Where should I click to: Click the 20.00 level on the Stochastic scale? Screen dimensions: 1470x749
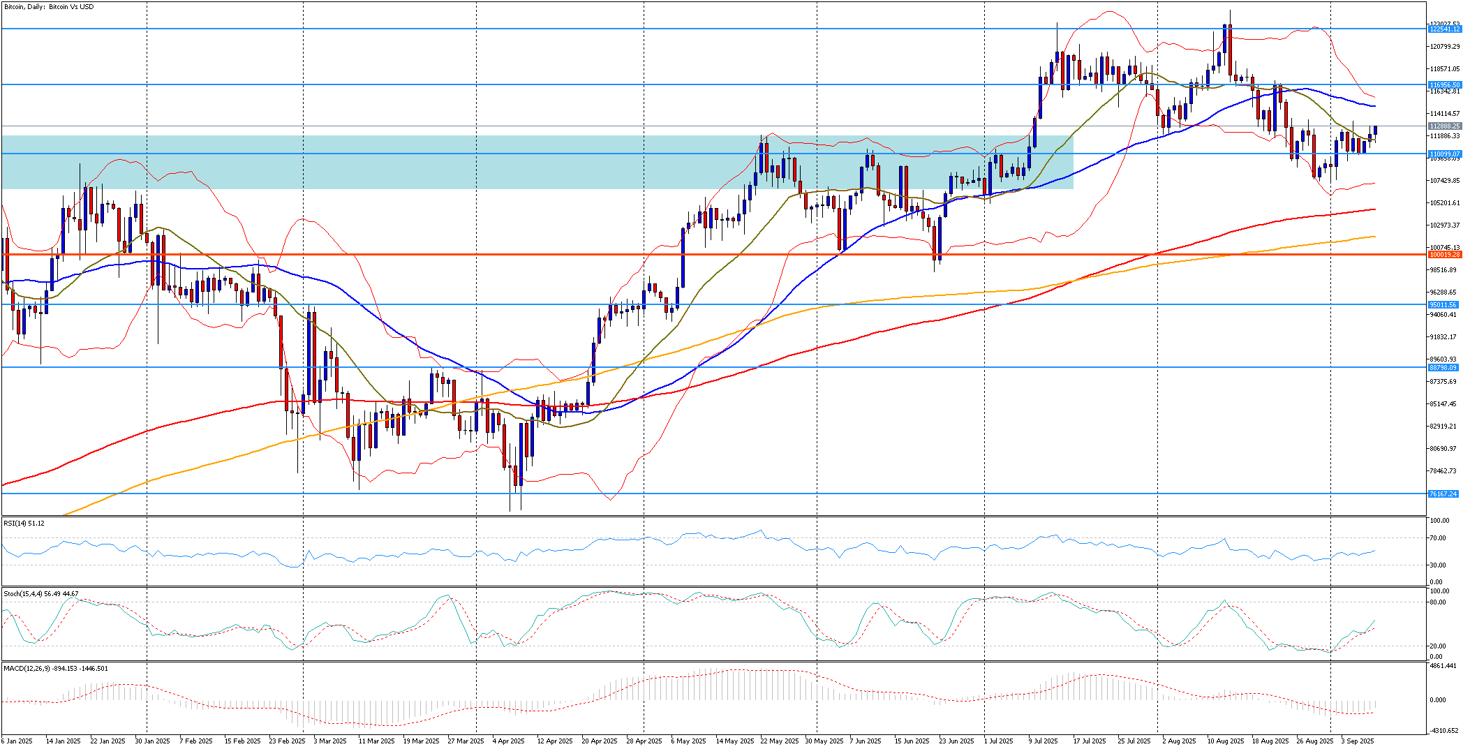(1437, 646)
